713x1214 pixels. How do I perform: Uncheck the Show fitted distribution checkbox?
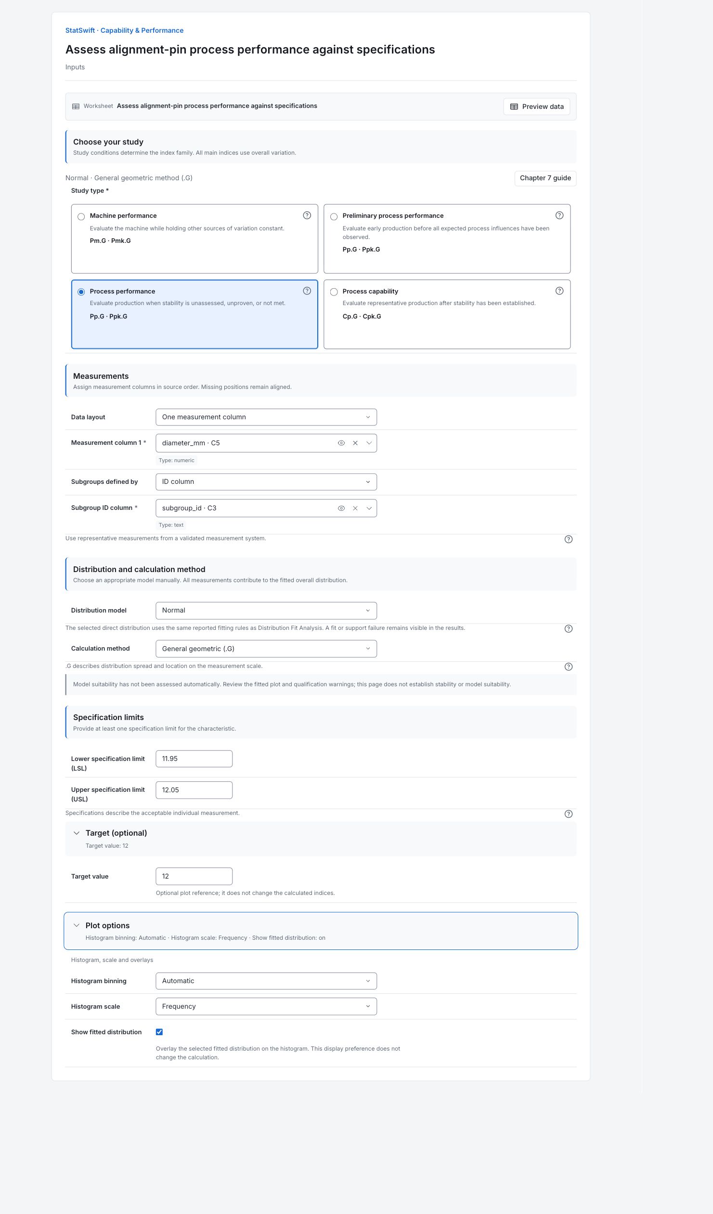[159, 1032]
